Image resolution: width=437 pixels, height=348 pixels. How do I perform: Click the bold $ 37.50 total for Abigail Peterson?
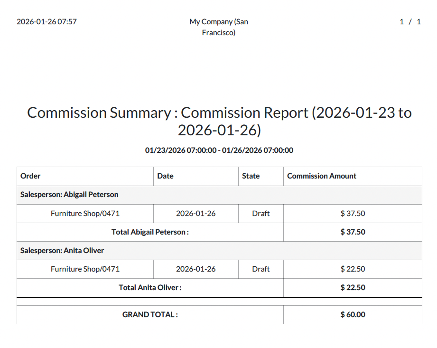(353, 232)
